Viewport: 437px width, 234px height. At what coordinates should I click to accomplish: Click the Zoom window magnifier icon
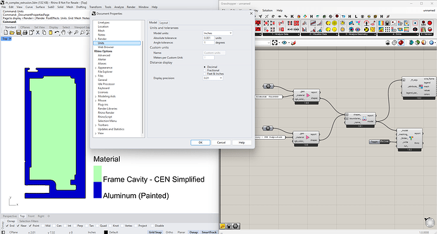tap(82, 32)
